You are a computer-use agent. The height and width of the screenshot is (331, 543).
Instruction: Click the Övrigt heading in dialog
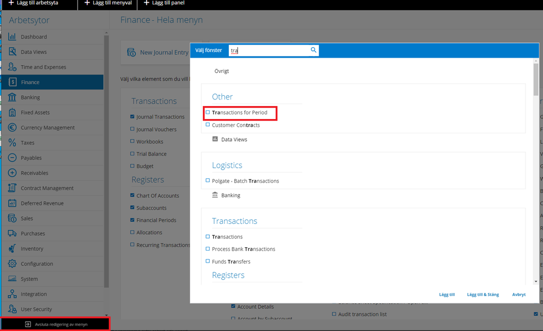point(222,71)
